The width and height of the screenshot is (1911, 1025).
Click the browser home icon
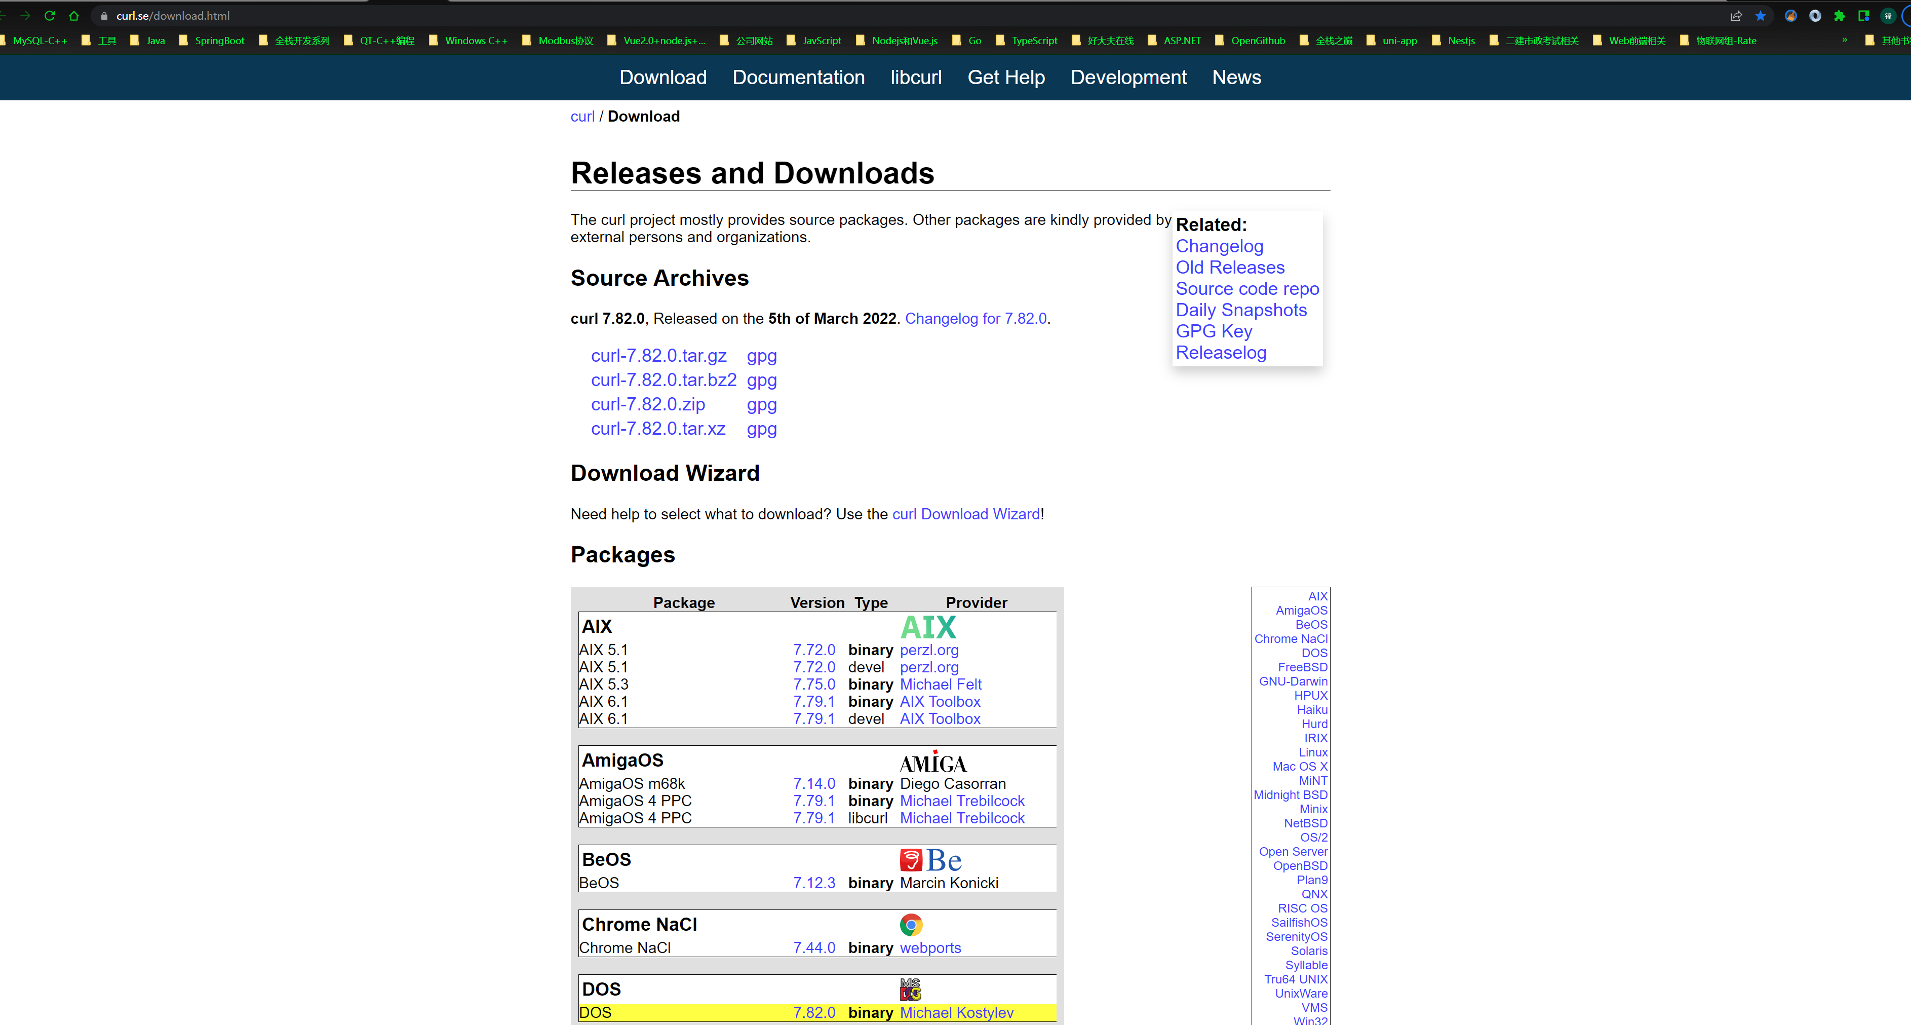pyautogui.click(x=73, y=16)
